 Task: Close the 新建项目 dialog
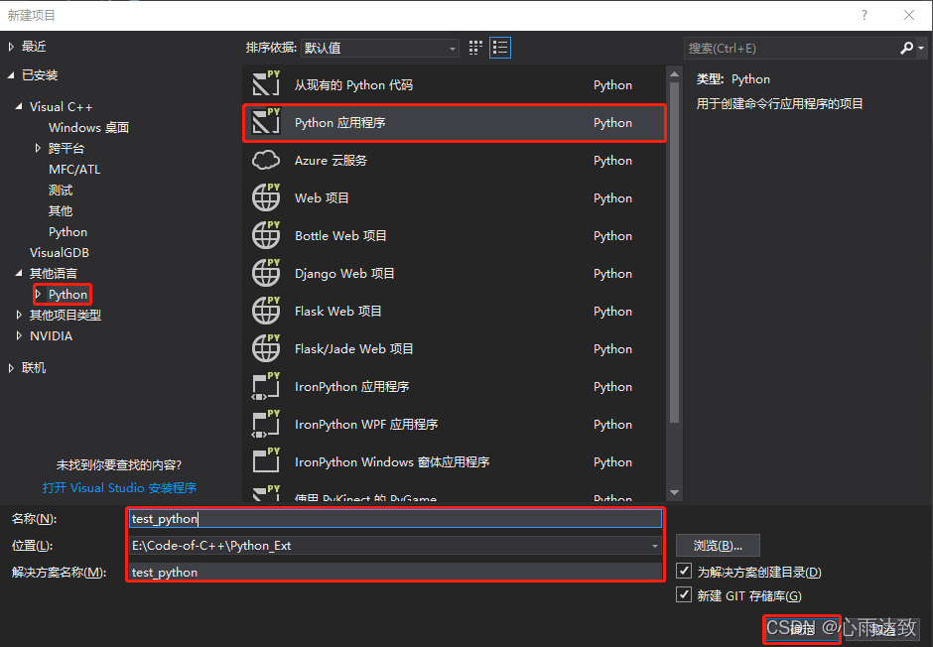tap(908, 16)
